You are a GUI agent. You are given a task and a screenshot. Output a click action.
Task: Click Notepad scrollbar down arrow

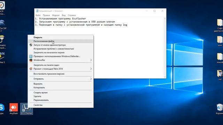tap(165, 77)
